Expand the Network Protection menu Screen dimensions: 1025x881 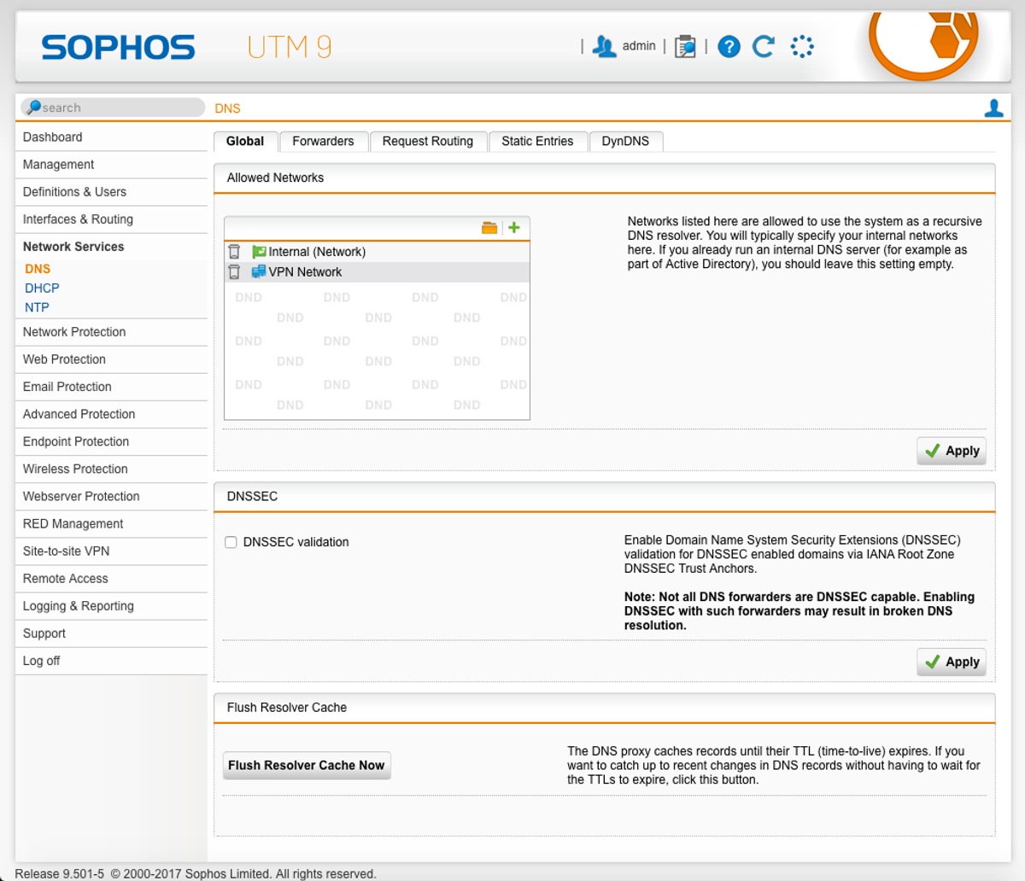point(74,332)
